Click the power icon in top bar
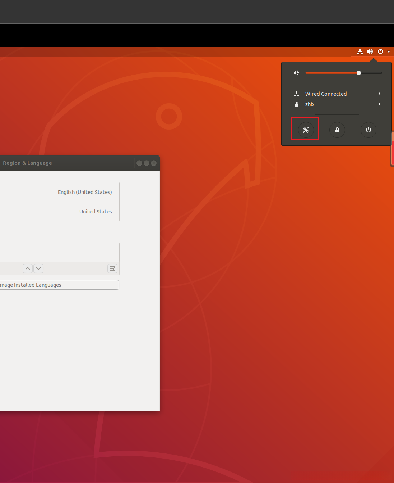The width and height of the screenshot is (394, 483). tap(380, 51)
